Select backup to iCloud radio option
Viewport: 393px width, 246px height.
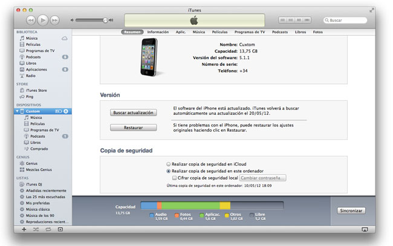[x=169, y=164]
